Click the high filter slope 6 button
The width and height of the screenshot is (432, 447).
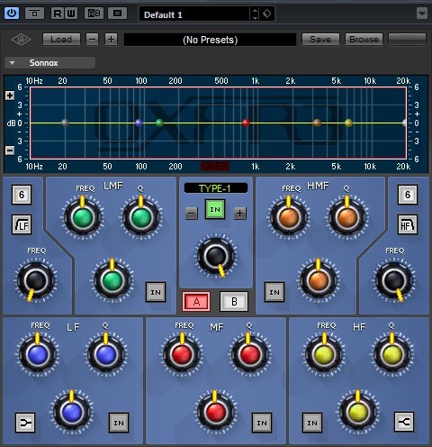tap(408, 195)
